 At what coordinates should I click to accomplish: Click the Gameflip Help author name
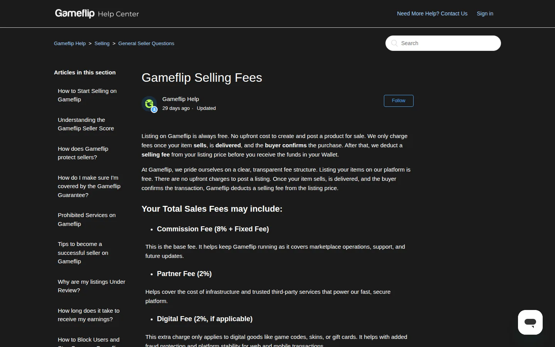coord(180,99)
